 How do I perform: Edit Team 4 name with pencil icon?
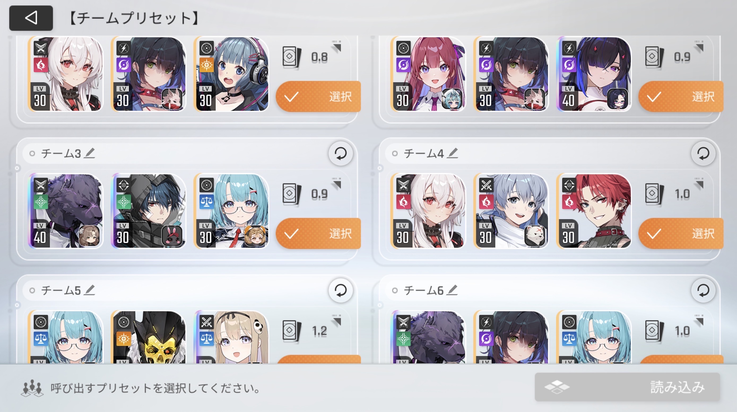click(x=453, y=153)
